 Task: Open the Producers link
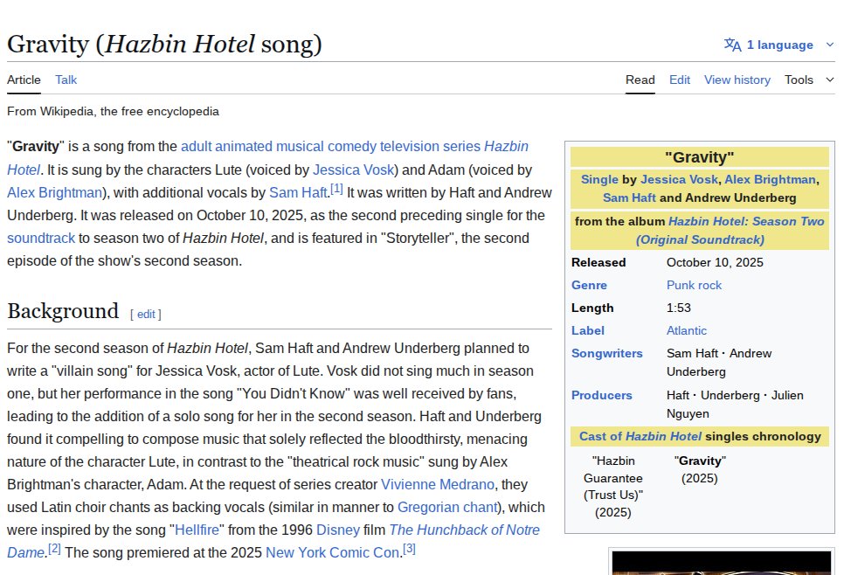click(x=602, y=395)
